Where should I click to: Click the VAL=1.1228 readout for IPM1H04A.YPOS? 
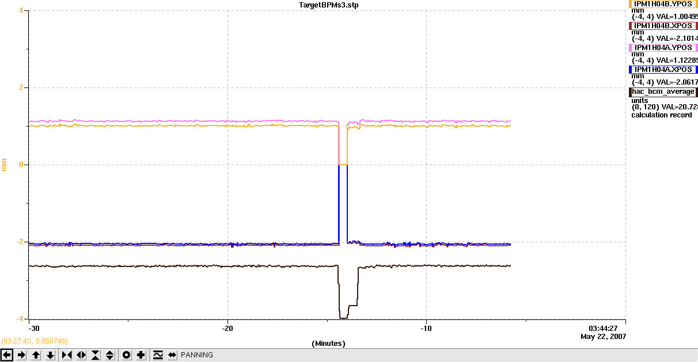tap(676, 60)
